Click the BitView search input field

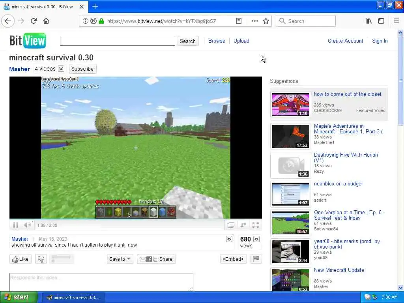118,41
